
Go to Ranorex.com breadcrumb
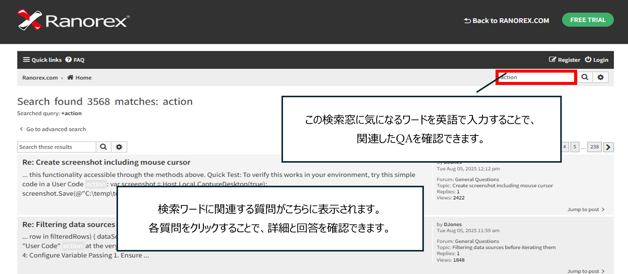click(x=40, y=78)
